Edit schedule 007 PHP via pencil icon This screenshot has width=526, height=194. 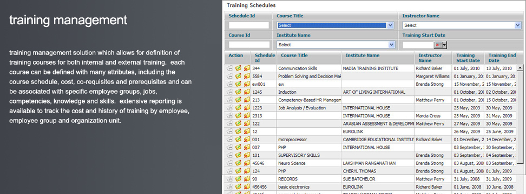coord(239,147)
